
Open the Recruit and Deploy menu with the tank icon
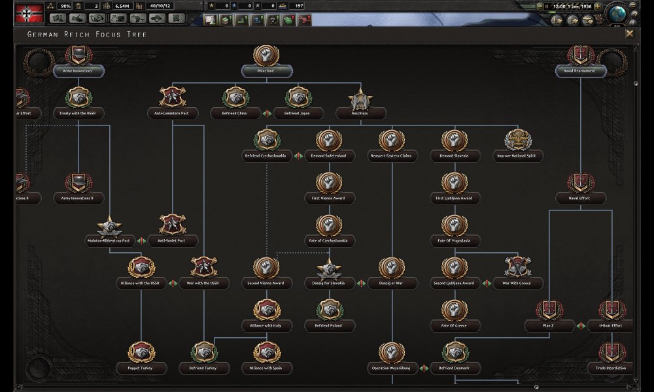(157, 18)
